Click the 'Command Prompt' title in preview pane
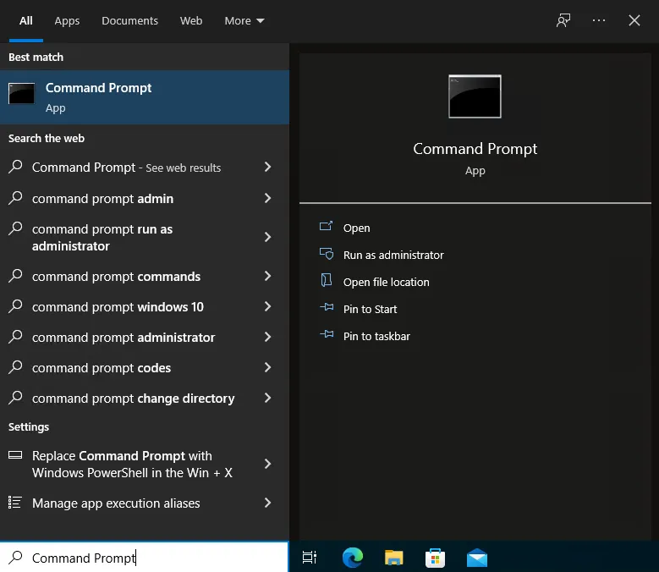This screenshot has width=659, height=572. tap(475, 149)
